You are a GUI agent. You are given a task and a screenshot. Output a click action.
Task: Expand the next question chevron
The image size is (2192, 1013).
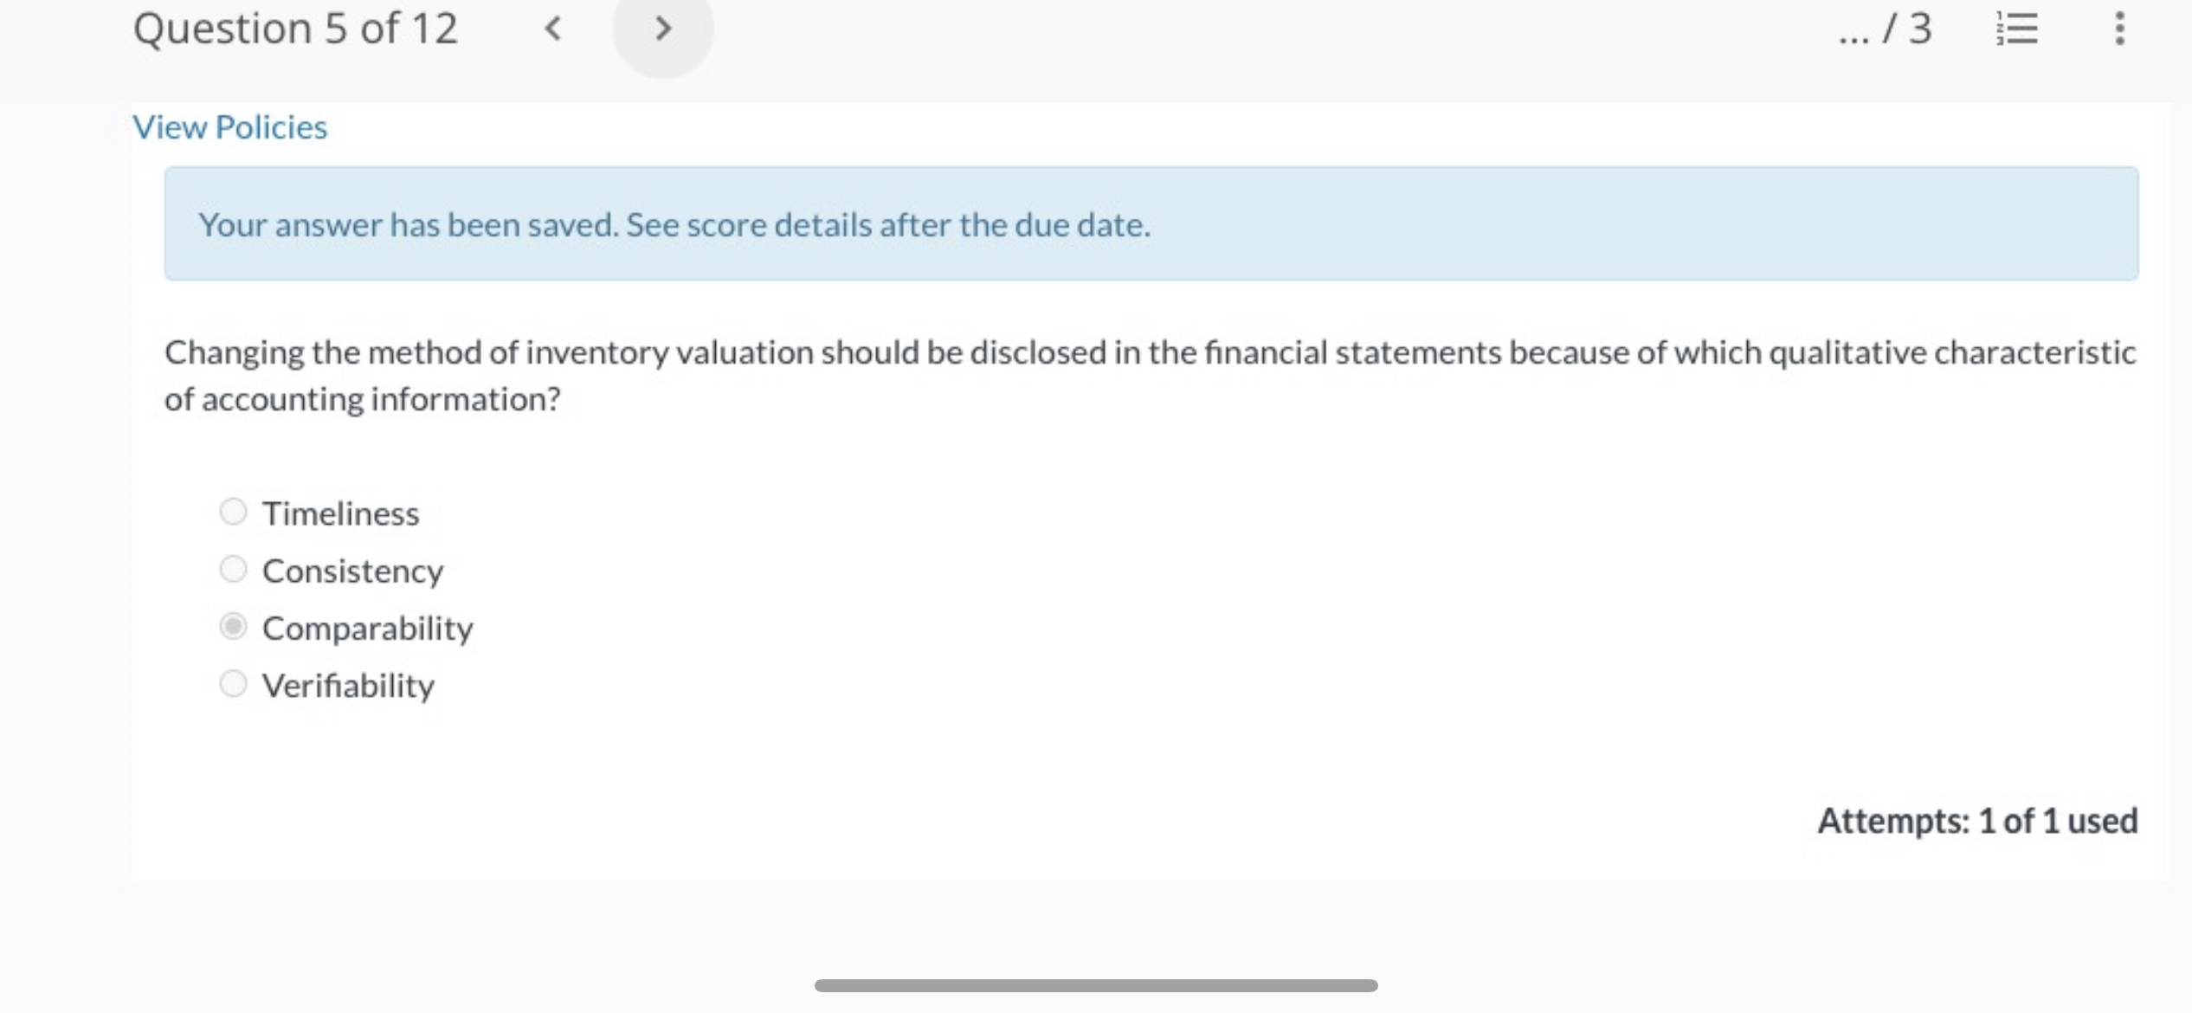(662, 29)
